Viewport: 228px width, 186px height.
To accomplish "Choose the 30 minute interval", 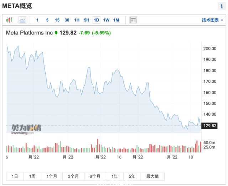I will coord(67,20).
